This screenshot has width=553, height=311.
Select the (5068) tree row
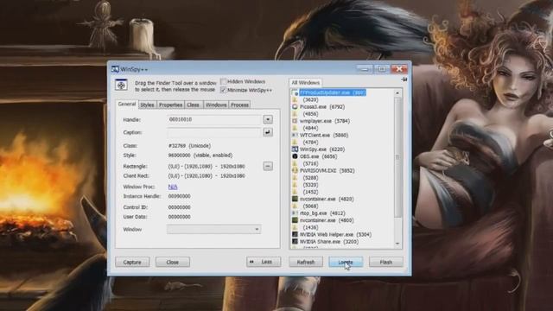pyautogui.click(x=310, y=206)
